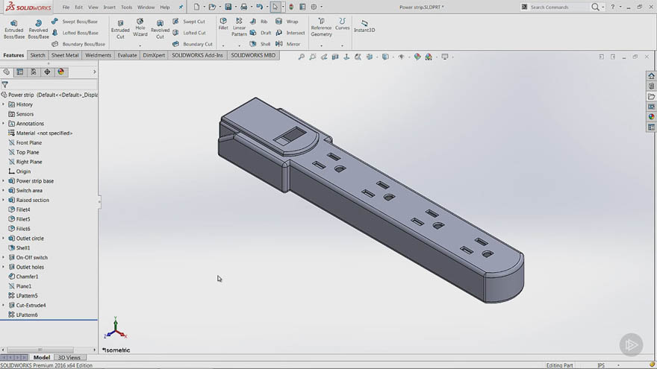Switch to the Evaluate tab

(127, 55)
